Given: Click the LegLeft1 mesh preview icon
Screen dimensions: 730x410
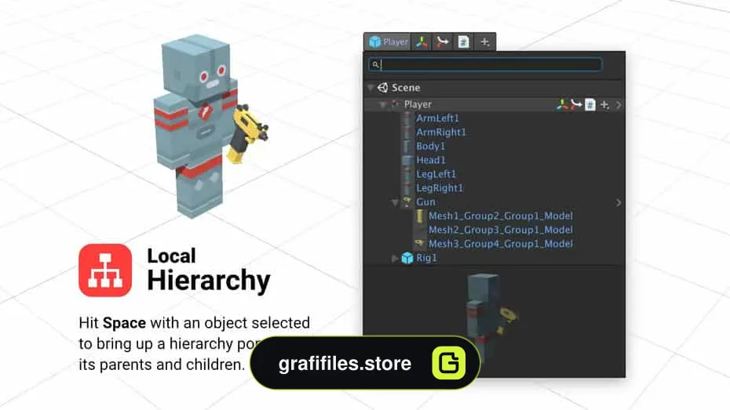Looking at the screenshot, I should coord(407,174).
